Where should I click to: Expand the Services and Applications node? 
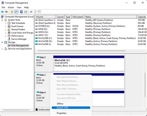pyautogui.click(x=2, y=49)
